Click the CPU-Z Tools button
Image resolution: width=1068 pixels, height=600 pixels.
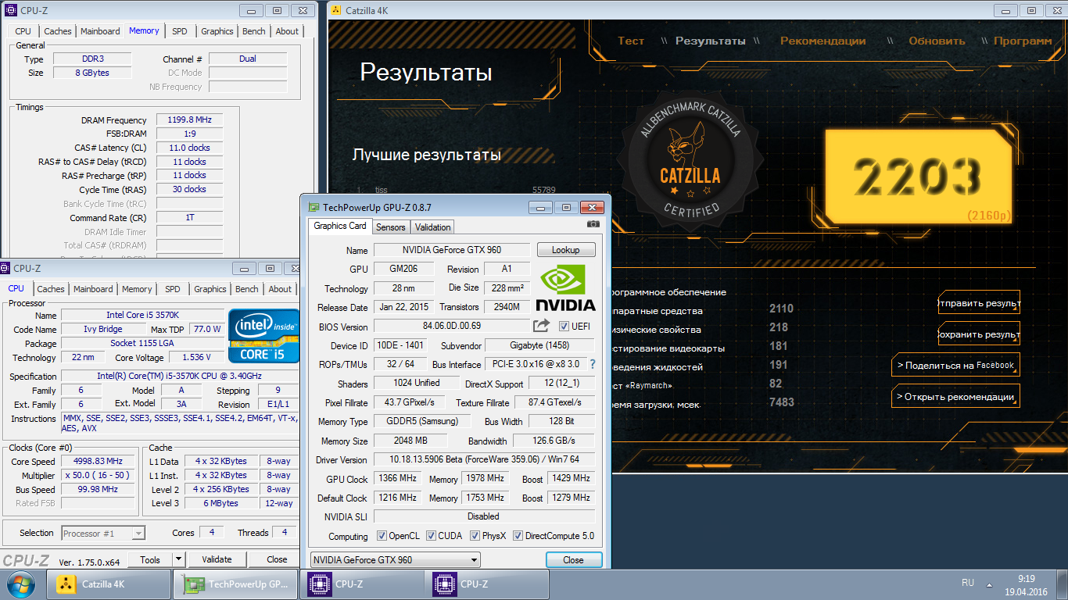tap(150, 559)
